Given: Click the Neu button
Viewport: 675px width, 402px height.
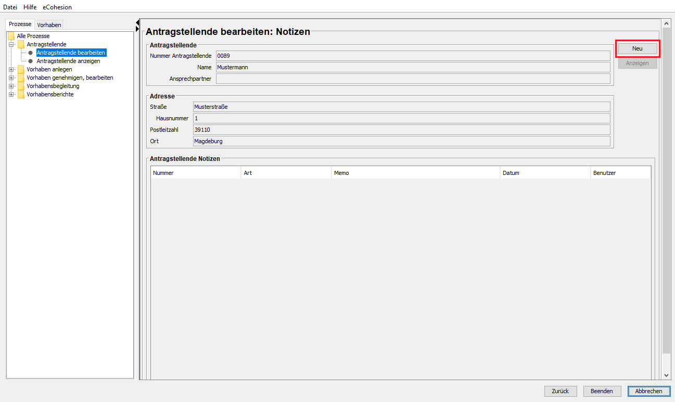Looking at the screenshot, I should tap(638, 48).
